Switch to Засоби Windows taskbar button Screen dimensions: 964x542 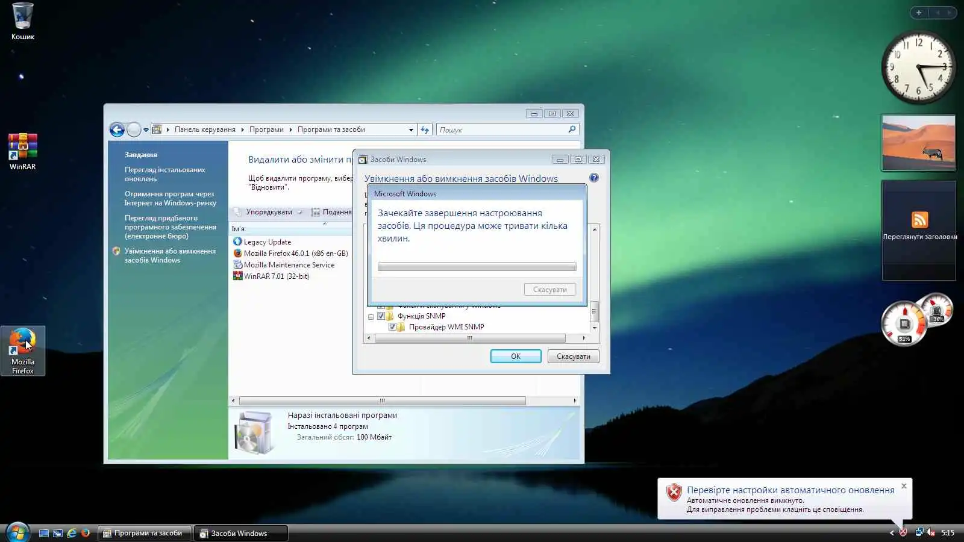[241, 533]
